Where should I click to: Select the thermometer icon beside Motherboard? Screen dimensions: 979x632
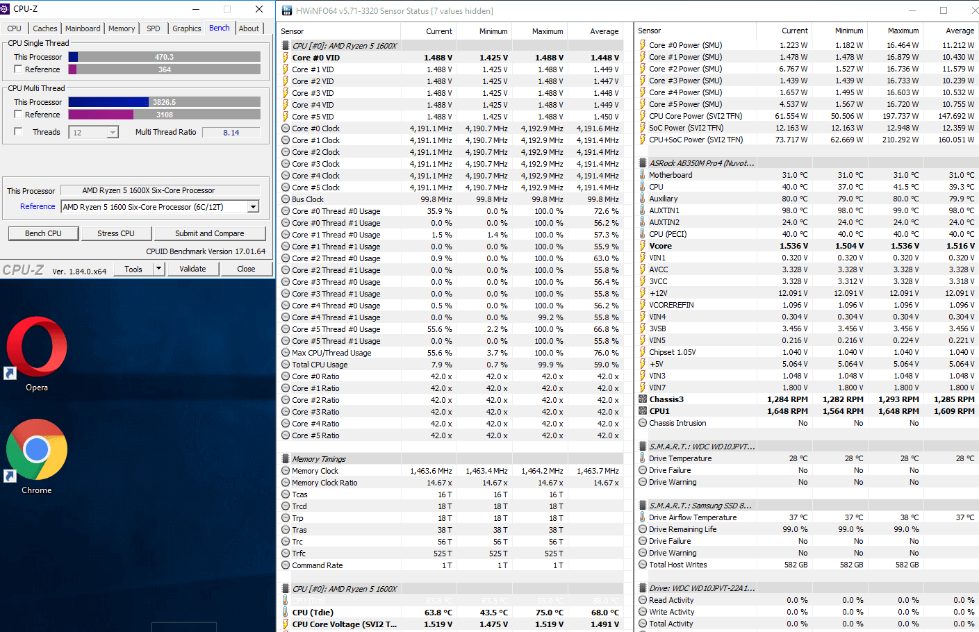[x=643, y=175]
